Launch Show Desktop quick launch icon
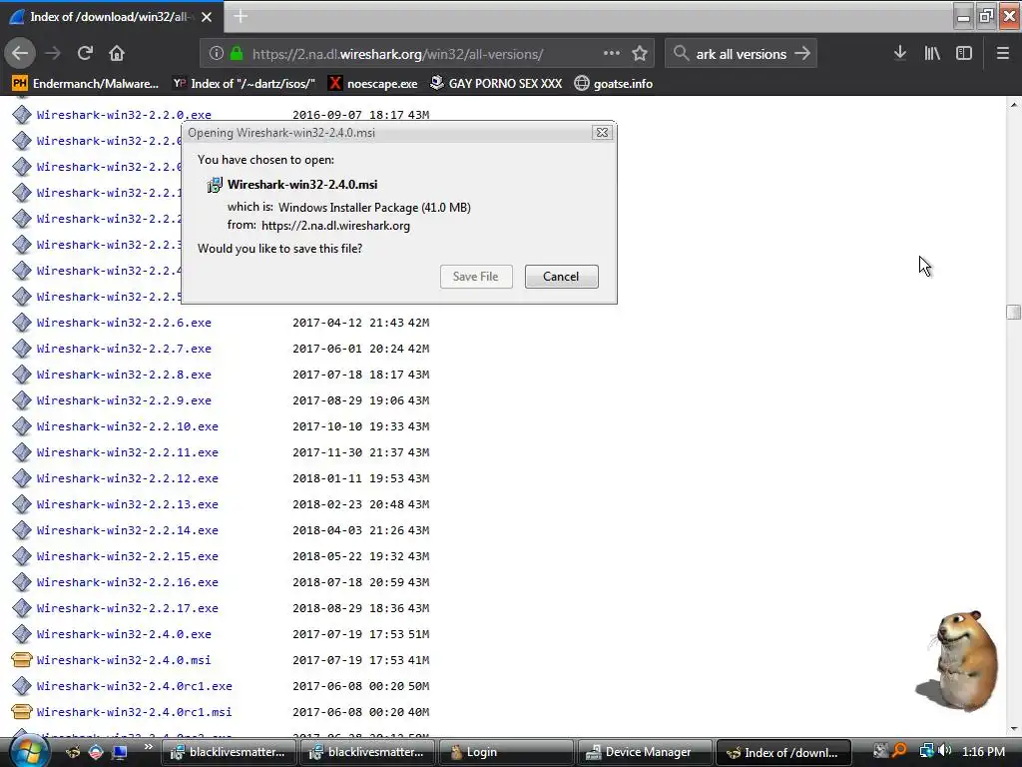The height and width of the screenshot is (767, 1022). [x=120, y=752]
